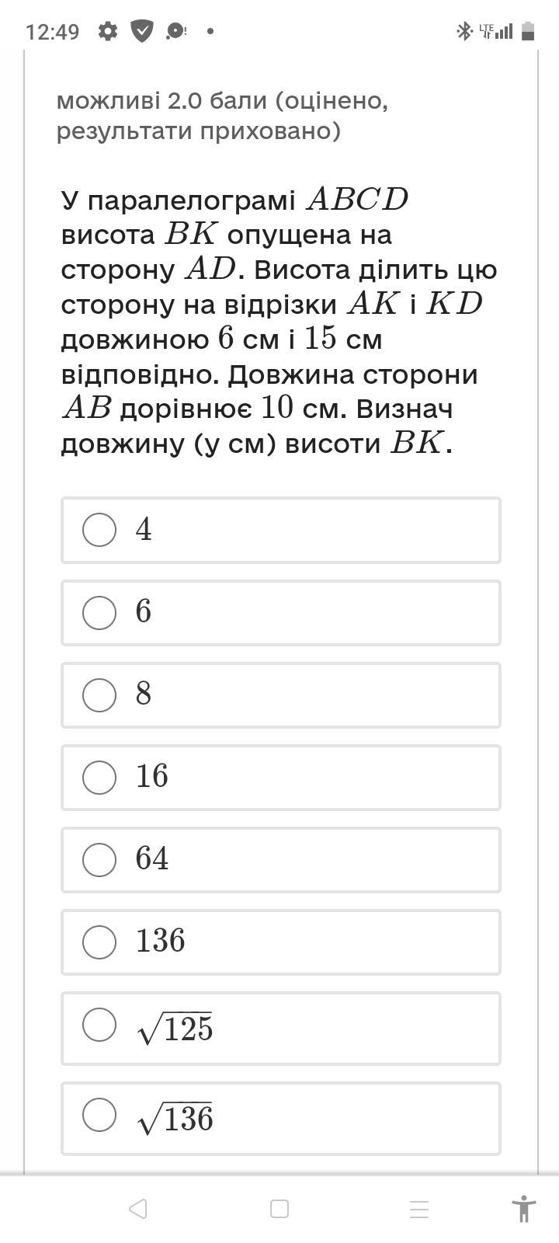Tap the Bluetooth status icon
The width and height of the screenshot is (559, 1243).
[464, 31]
